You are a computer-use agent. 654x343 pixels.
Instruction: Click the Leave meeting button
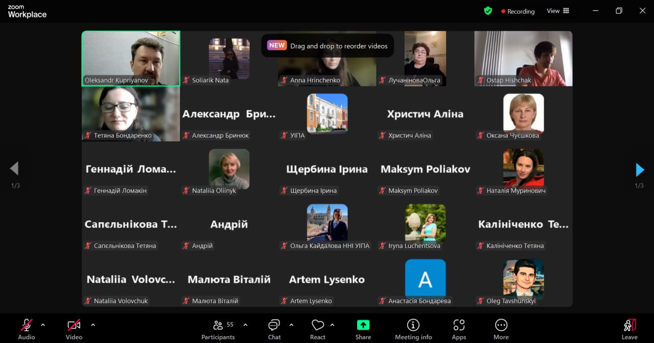[629, 329]
